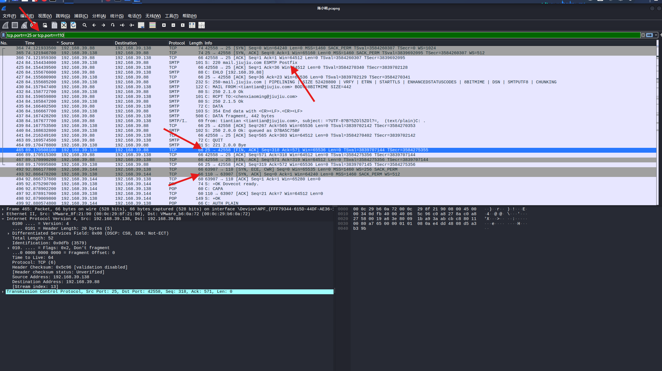Viewport: 662px width, 371px height.
Task: Jump to the first packet
Action: [x=122, y=25]
